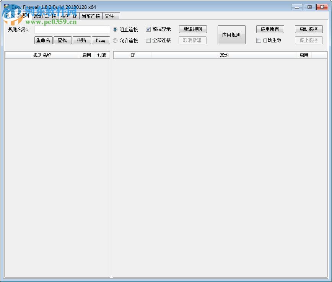Image resolution: width=332 pixels, height=282 pixels.
Task: Select the 防火墙规则 tab
Action: [17, 16]
